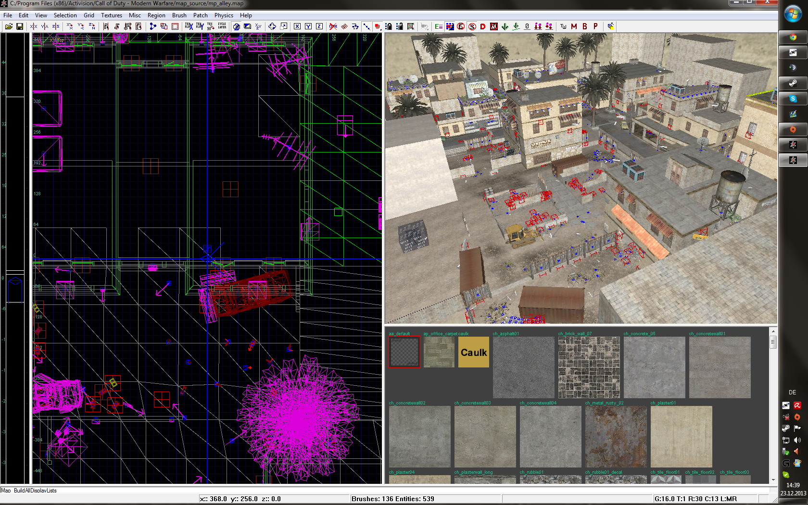This screenshot has height=505, width=808.
Task: Open the Region menu
Action: click(x=156, y=15)
